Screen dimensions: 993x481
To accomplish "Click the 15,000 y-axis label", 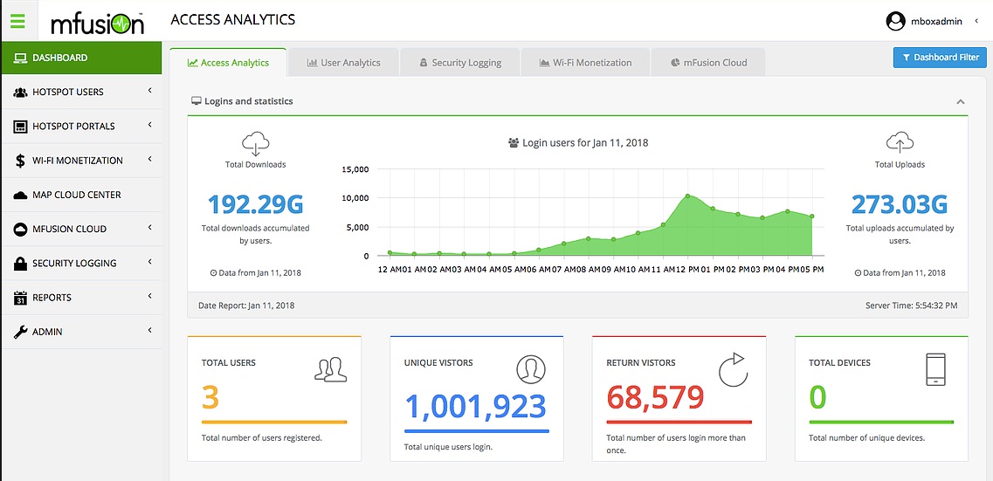I will (355, 169).
